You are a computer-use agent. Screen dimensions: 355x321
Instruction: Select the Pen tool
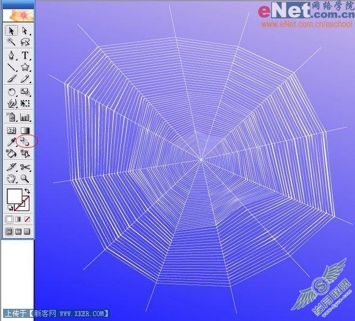(11, 55)
